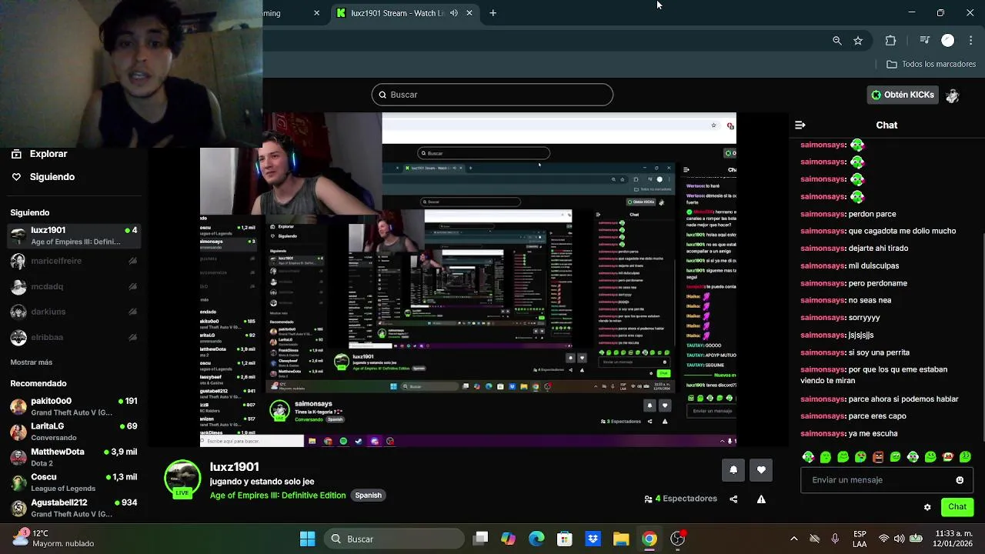Open weather widget showing 12°C
The height and width of the screenshot is (554, 985).
pyautogui.click(x=54, y=538)
